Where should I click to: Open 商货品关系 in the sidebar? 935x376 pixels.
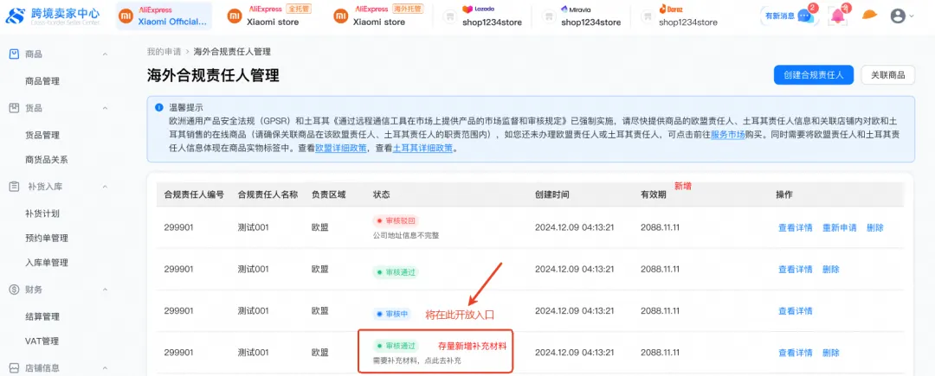pyautogui.click(x=47, y=159)
